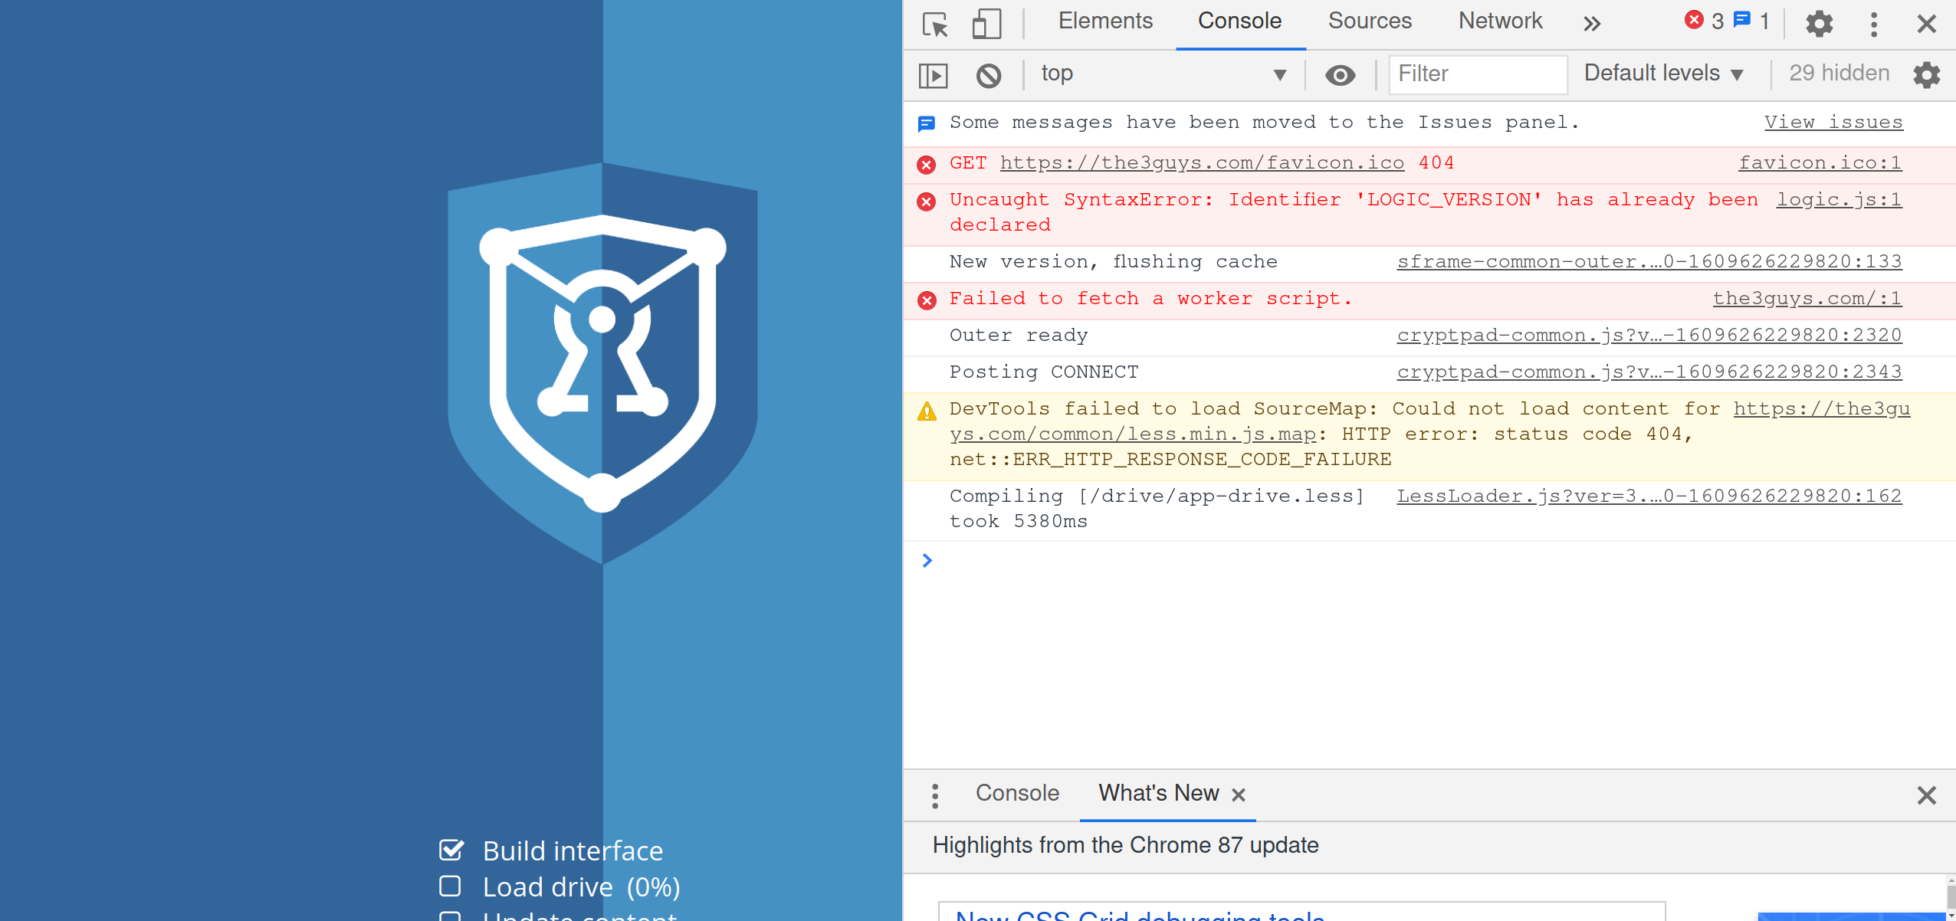The width and height of the screenshot is (1956, 921).
Task: Open the customize DevTools three-dot menu
Action: (1873, 24)
